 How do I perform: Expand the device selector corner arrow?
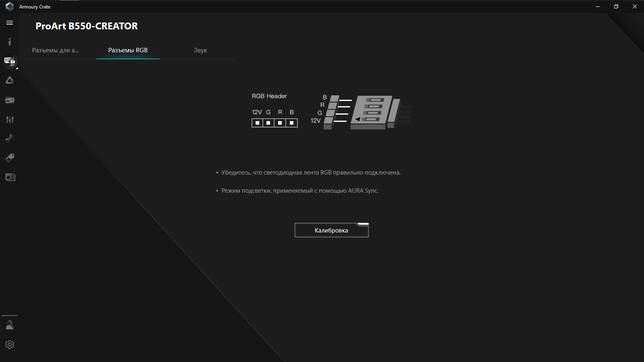coord(17,68)
